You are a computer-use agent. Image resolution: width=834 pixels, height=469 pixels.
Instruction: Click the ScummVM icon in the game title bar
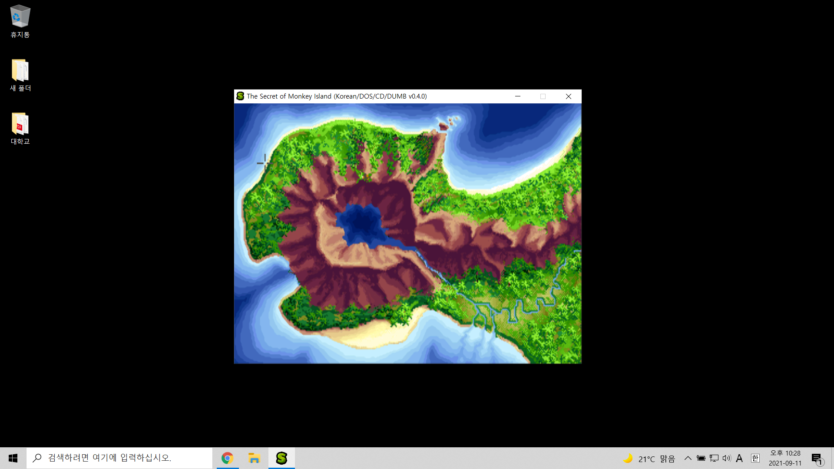coord(240,96)
